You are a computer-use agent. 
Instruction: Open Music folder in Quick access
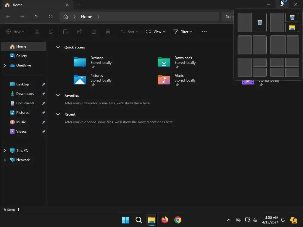click(x=177, y=80)
